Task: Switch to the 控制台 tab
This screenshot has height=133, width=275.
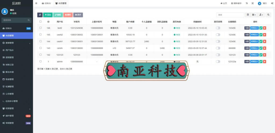Action: (46, 3)
